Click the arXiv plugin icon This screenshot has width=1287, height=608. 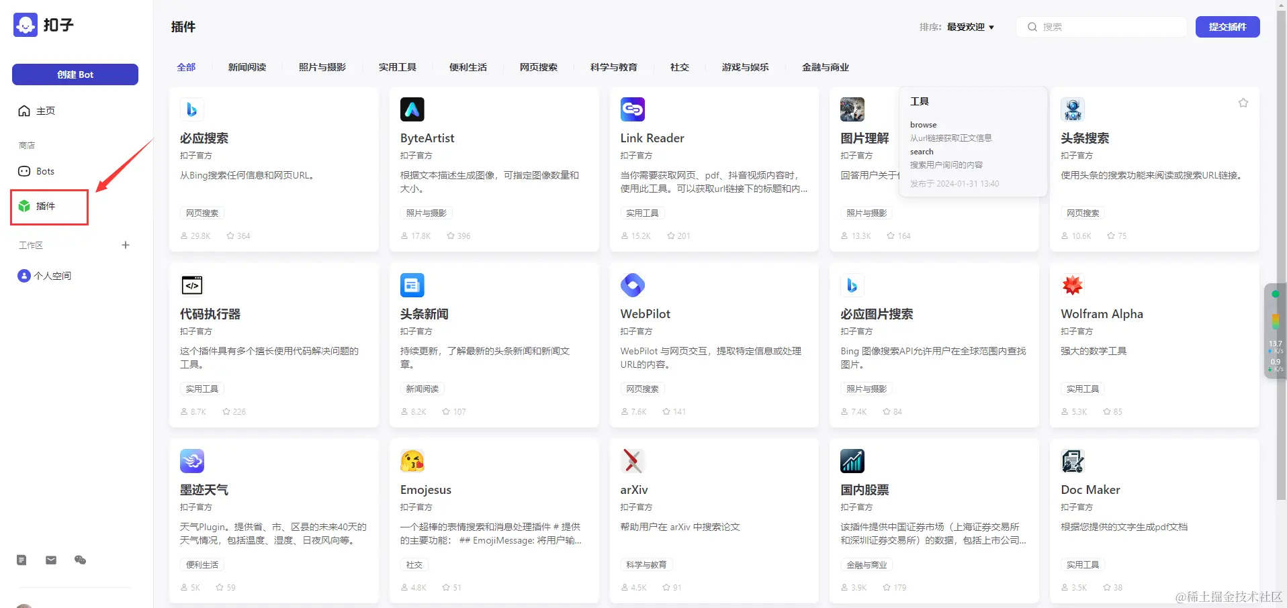633,461
